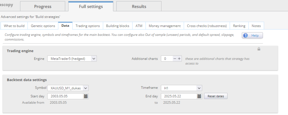Open the Symbol dropdown XAUUSD_M1_dukas
Screen dimensions: 288x115
coord(86,88)
